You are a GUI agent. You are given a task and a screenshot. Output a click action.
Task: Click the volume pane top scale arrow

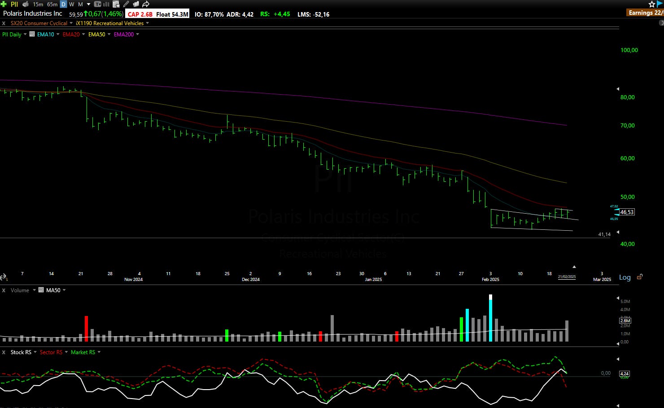(x=618, y=298)
